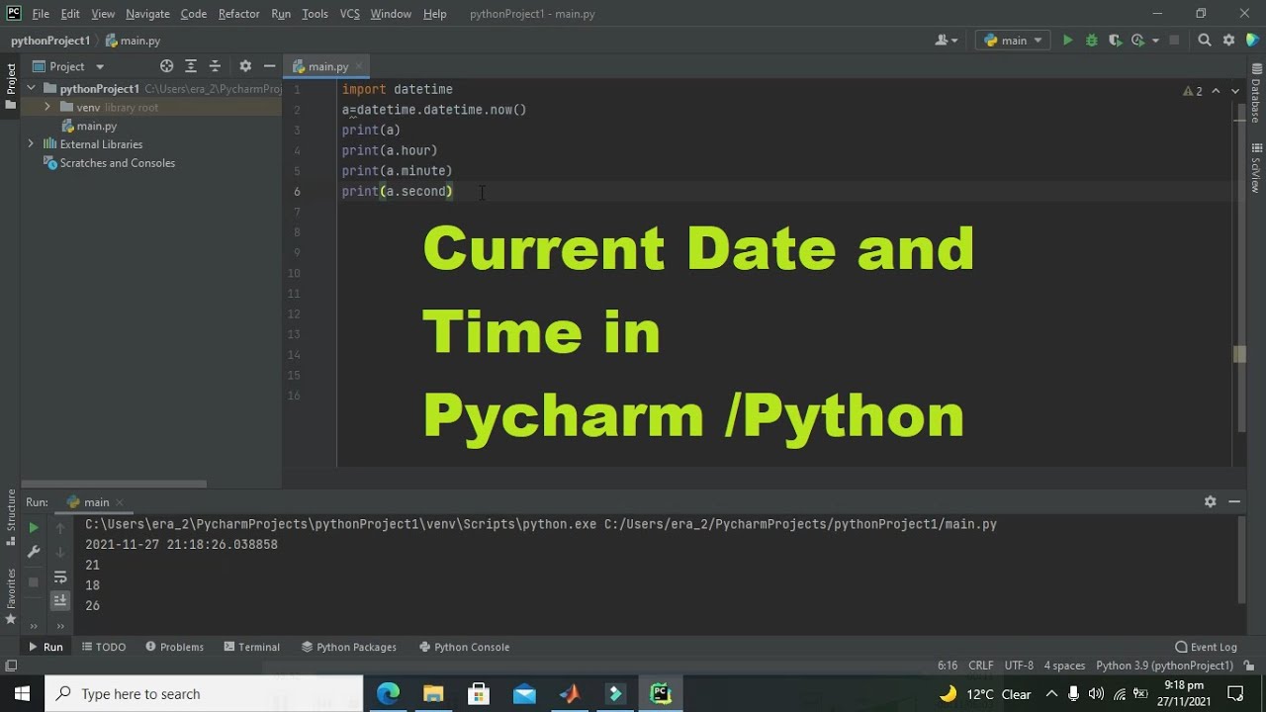1266x712 pixels.
Task: Start debugging with the bug icon
Action: 1092,41
